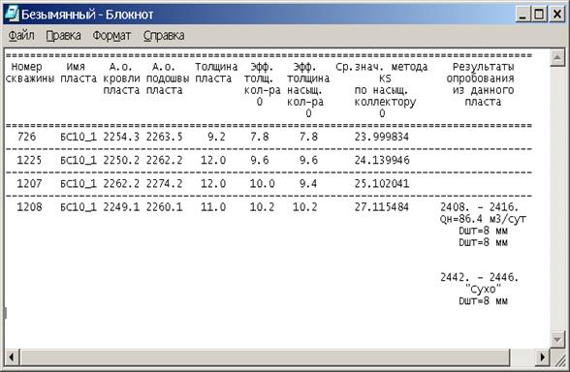Click value 2263.5 in row 726

tap(165, 137)
